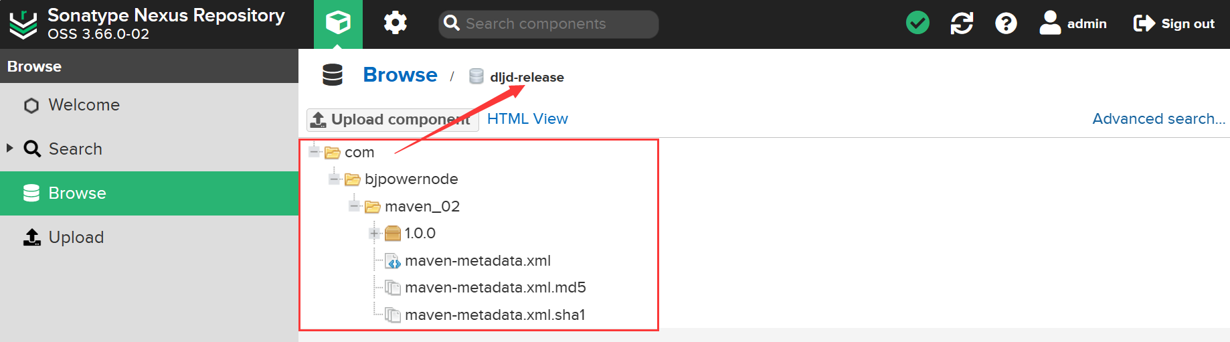Click the green system status checkmark
Screen dimensions: 1230x342
point(917,23)
